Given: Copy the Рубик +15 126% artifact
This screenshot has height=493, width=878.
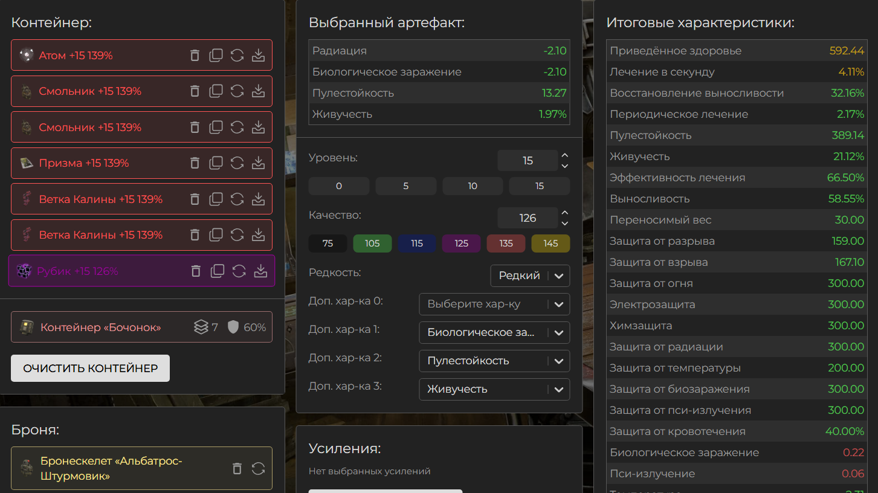Looking at the screenshot, I should tap(218, 271).
